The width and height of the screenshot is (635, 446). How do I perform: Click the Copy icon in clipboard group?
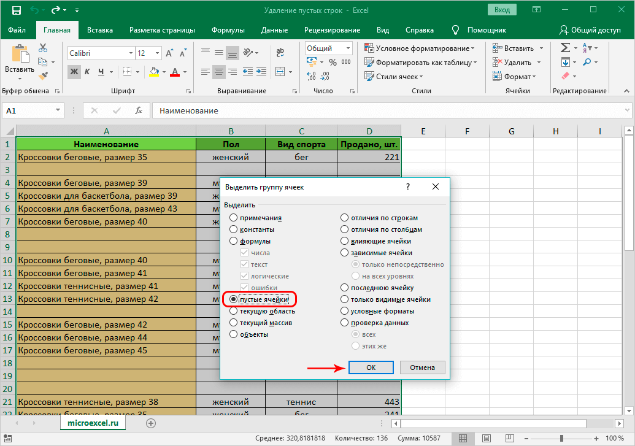coord(42,62)
